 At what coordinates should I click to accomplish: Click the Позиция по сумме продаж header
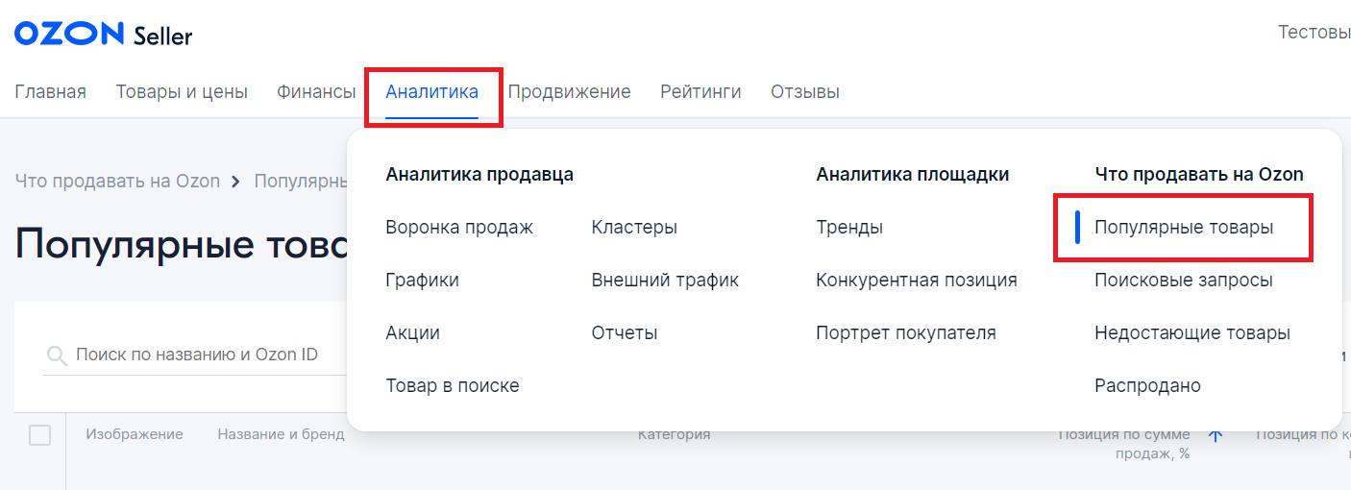(1124, 444)
